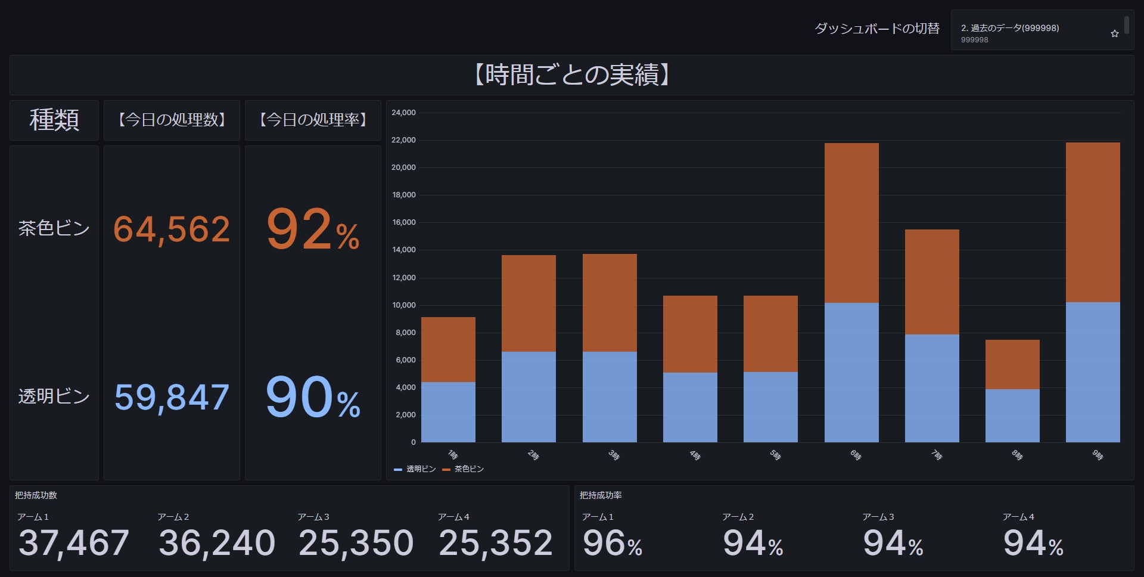The width and height of the screenshot is (1144, 577).
Task: Click the star icon to favorite the dashboard
Action: pyautogui.click(x=1114, y=33)
